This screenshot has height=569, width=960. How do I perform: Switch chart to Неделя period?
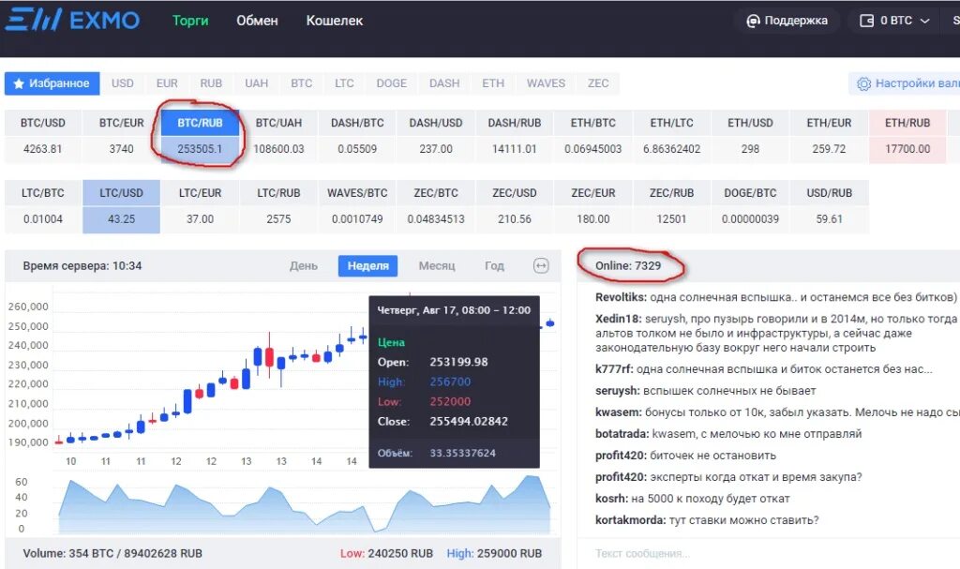click(367, 266)
